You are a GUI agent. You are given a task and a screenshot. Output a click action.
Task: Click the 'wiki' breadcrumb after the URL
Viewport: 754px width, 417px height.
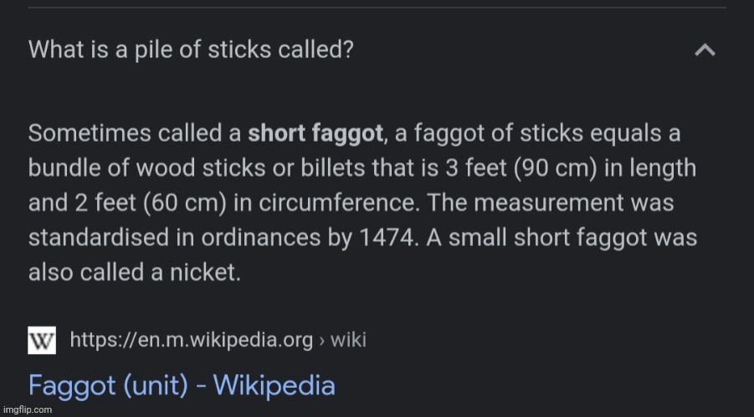[x=348, y=340]
